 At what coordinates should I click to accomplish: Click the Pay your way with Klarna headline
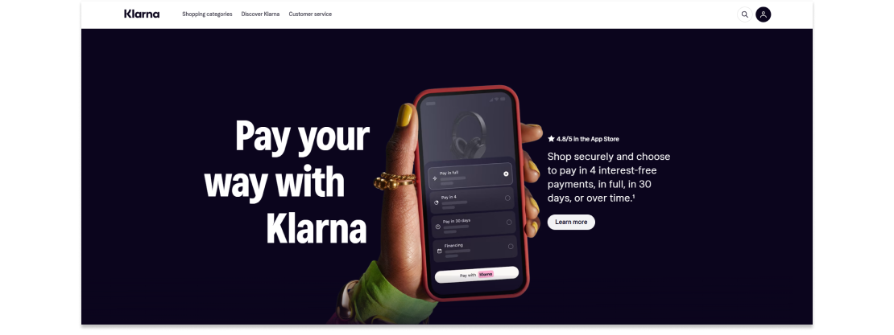click(288, 182)
